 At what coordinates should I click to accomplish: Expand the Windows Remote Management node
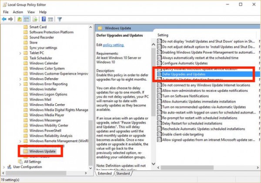[x=20, y=141]
